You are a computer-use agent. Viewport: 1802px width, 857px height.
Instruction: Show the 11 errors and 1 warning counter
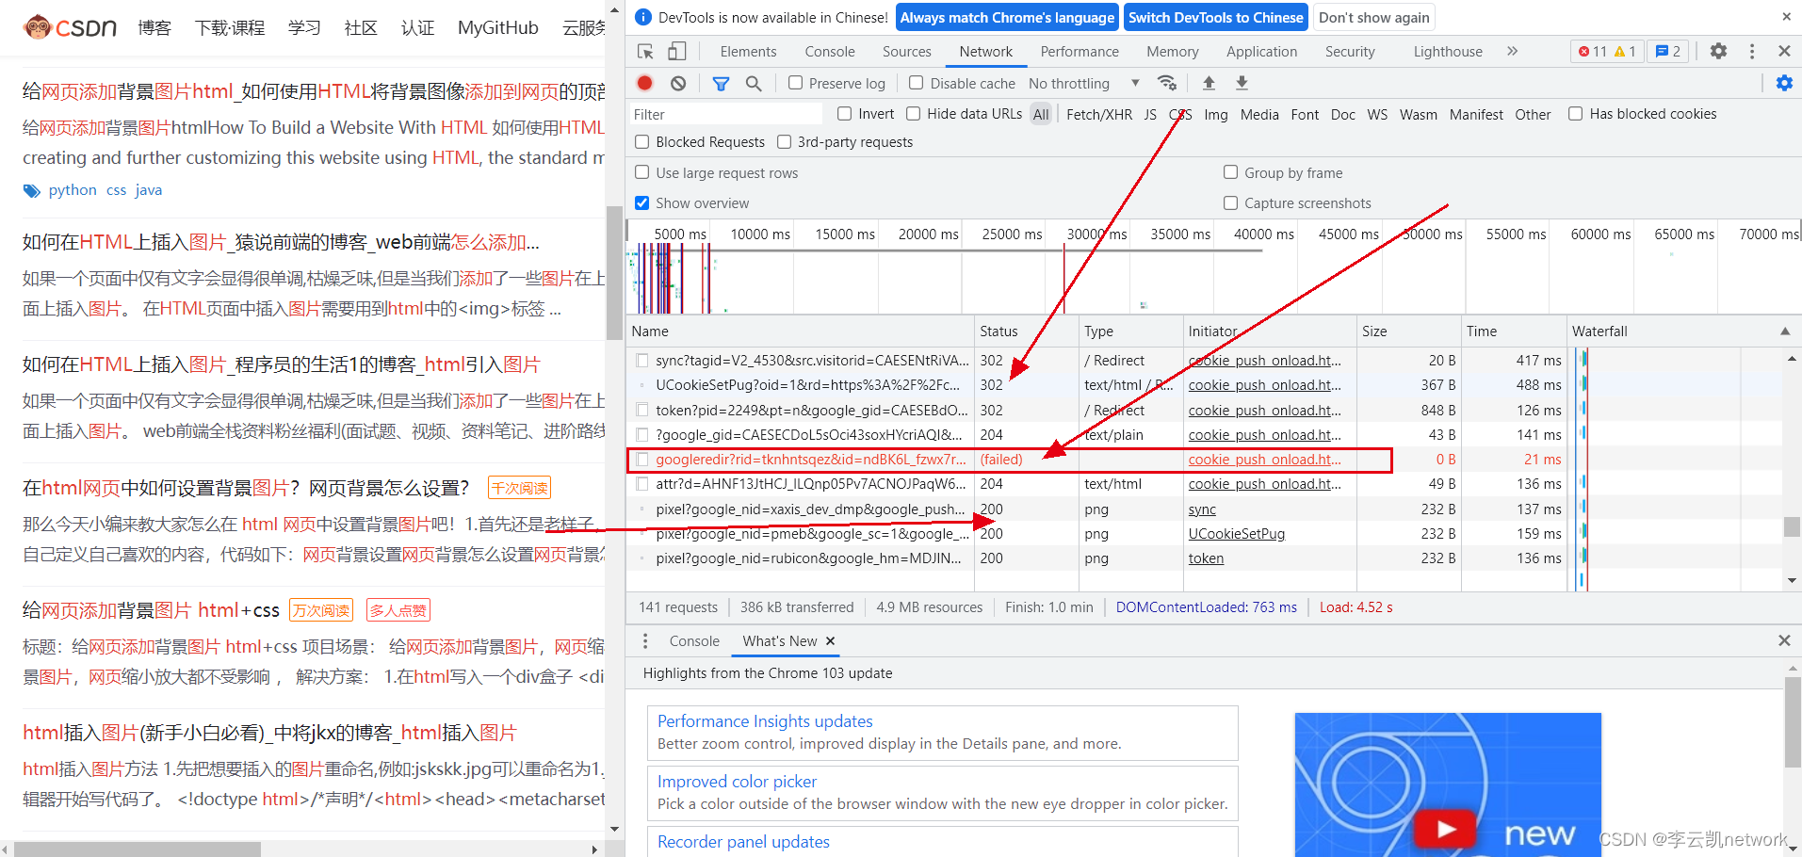(x=1607, y=51)
